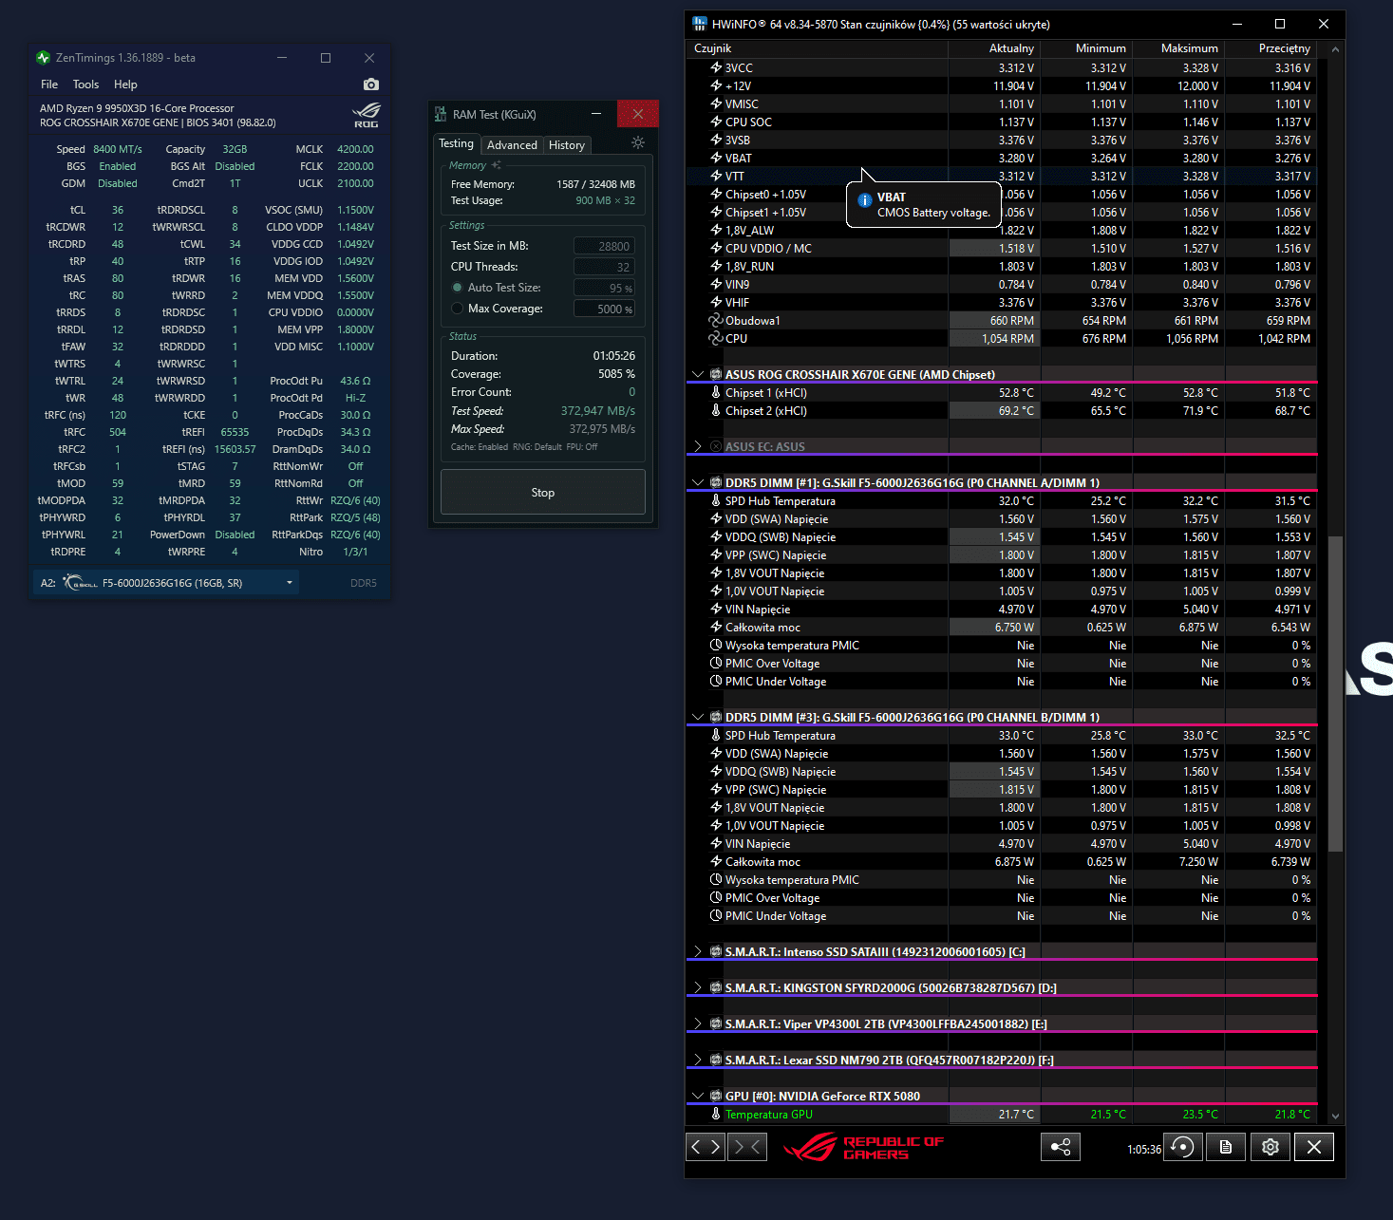Expand S.M.A.R.T. Lexar SSD NM790 group
Screen dimensions: 1393x1220
(x=698, y=1060)
